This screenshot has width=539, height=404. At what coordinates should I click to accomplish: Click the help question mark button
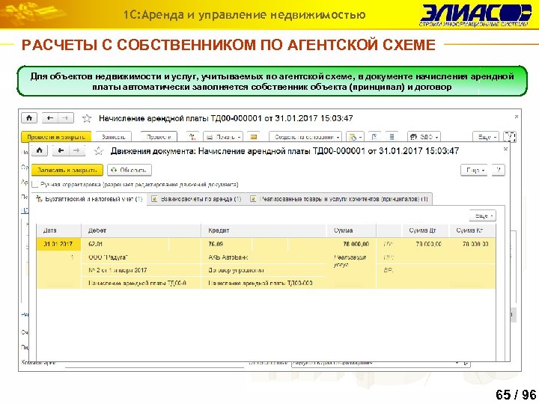[499, 170]
